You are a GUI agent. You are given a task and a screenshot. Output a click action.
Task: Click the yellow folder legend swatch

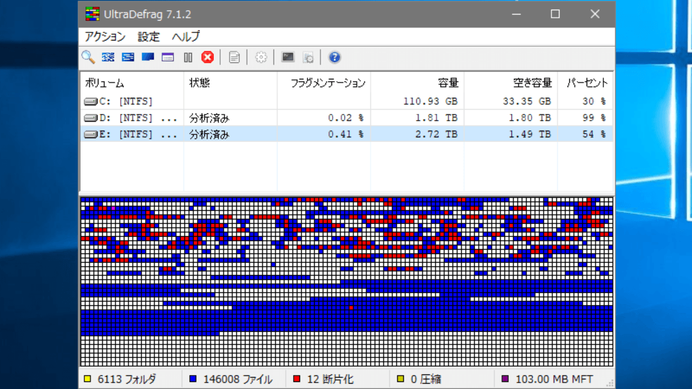87,379
